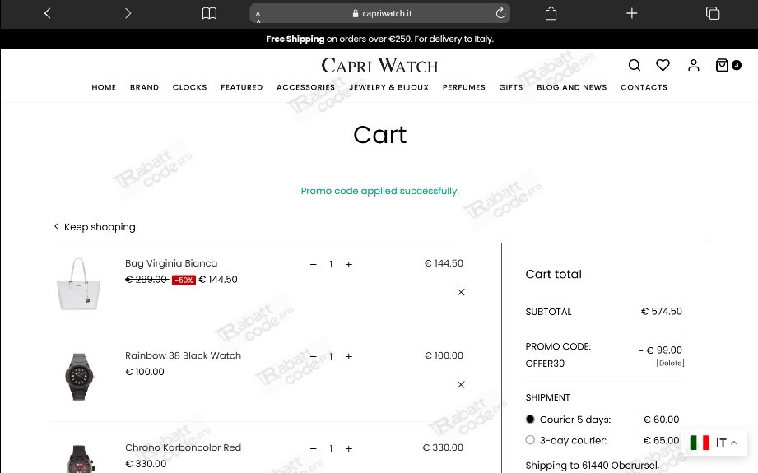Increase quantity of Bag Virginia Bianca
Screen dimensions: 758x473
coord(348,264)
